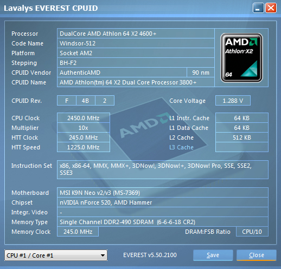Minimize the EVEREST CPUID window
Viewport: 281px width, 269px height.
pyautogui.click(x=258, y=8)
